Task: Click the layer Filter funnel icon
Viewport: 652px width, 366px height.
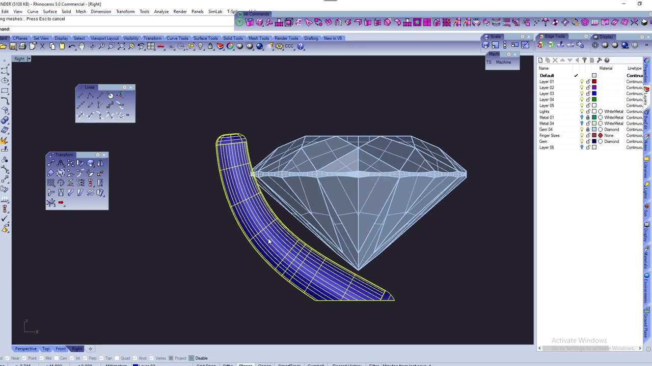Action: pyautogui.click(x=584, y=60)
